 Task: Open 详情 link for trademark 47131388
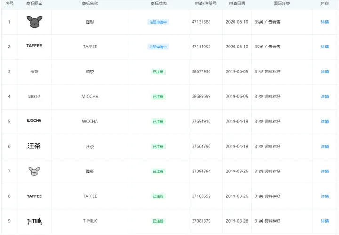point(325,22)
